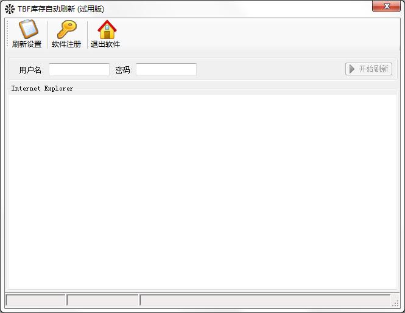Click the resize grip in status bar corner
The image size is (405, 313).
coord(395,303)
